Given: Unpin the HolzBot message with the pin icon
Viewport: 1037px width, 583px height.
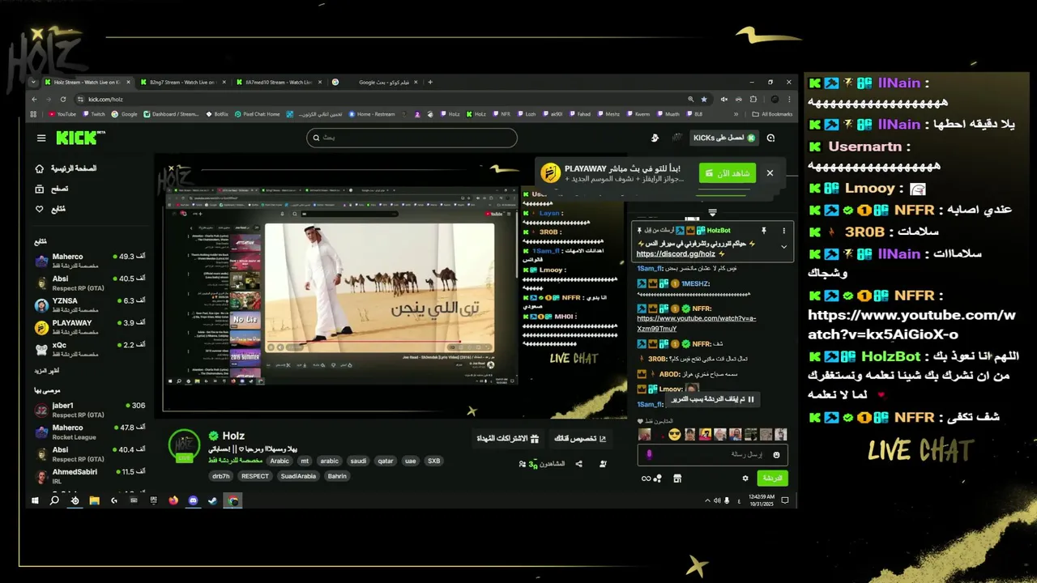Looking at the screenshot, I should pyautogui.click(x=763, y=231).
